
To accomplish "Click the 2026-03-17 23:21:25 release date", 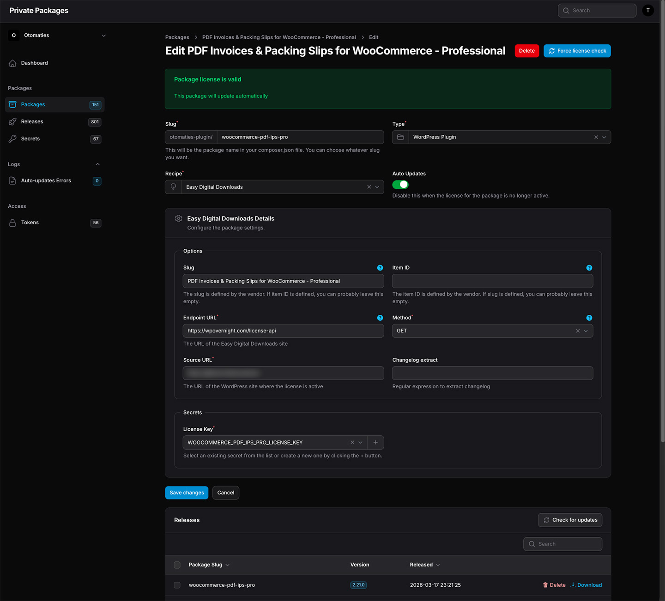I will [x=435, y=585].
